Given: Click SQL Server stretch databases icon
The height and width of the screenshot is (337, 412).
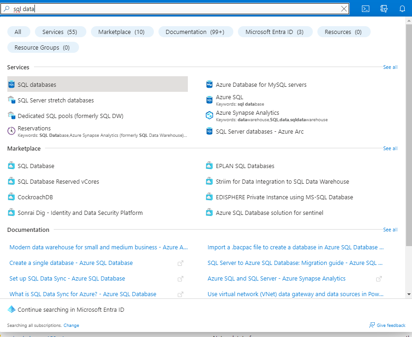Looking at the screenshot, I should pyautogui.click(x=11, y=100).
